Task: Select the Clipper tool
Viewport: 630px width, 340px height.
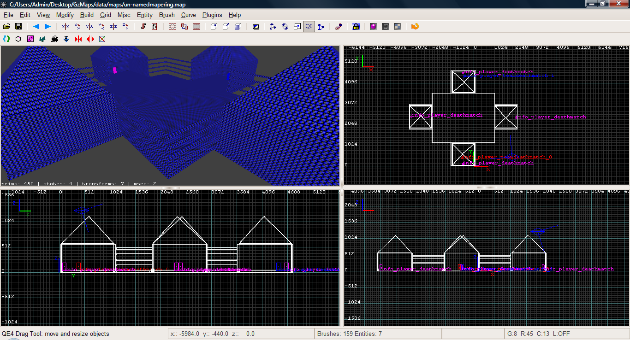Action: [x=321, y=27]
